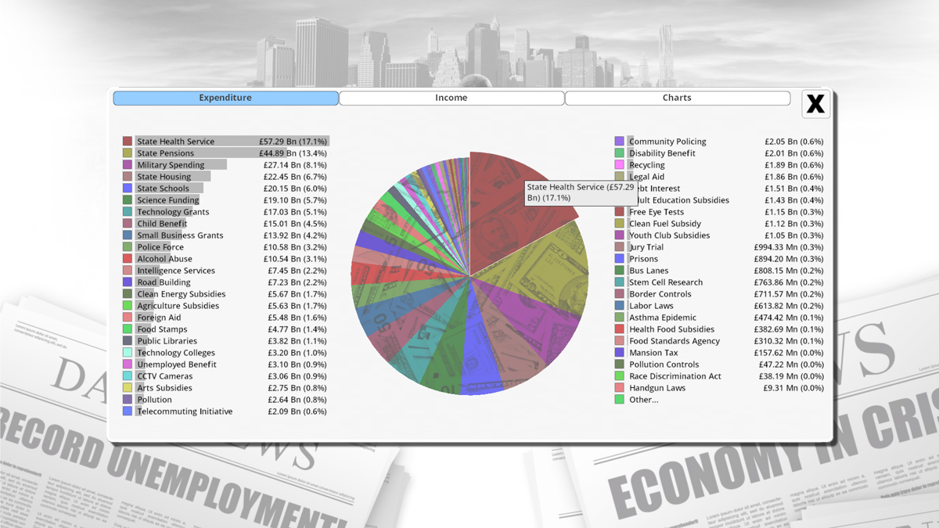Open the Charts tab
The width and height of the screenshot is (939, 528).
click(x=676, y=97)
